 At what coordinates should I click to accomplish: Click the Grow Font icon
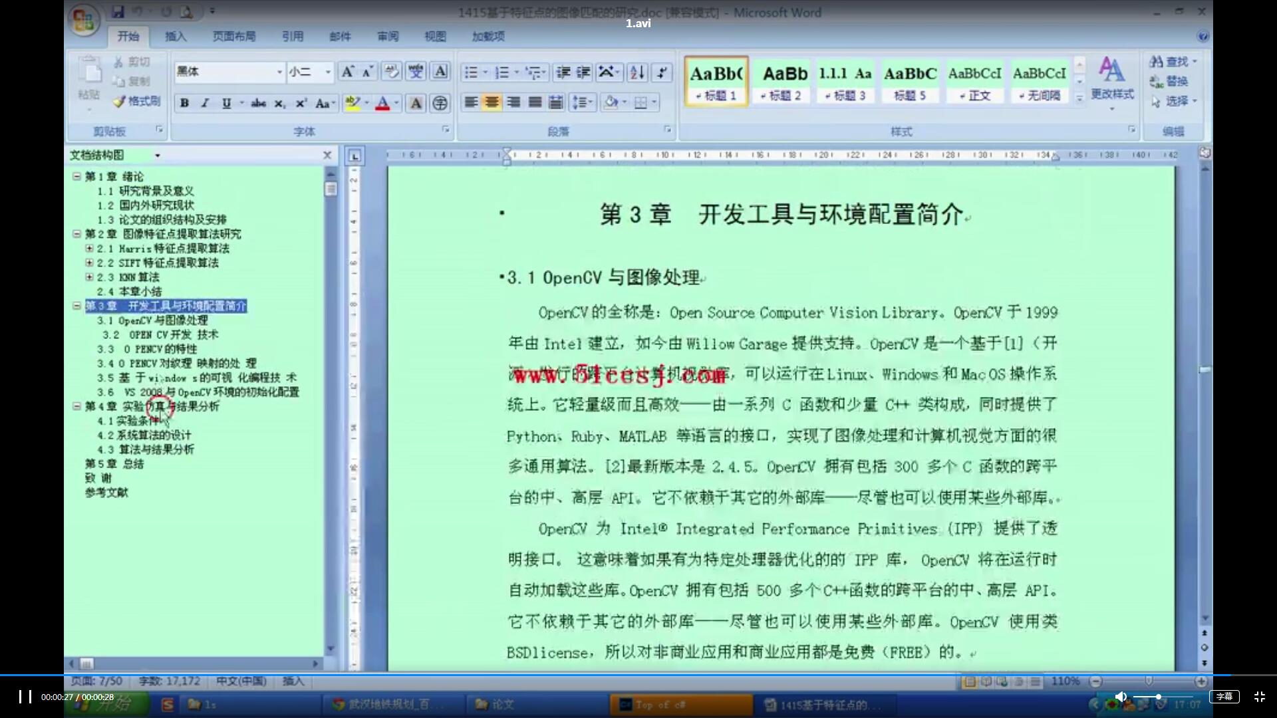tap(347, 72)
